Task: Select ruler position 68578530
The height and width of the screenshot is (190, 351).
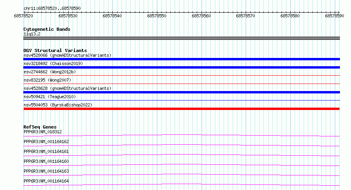Action: click(x=68, y=16)
